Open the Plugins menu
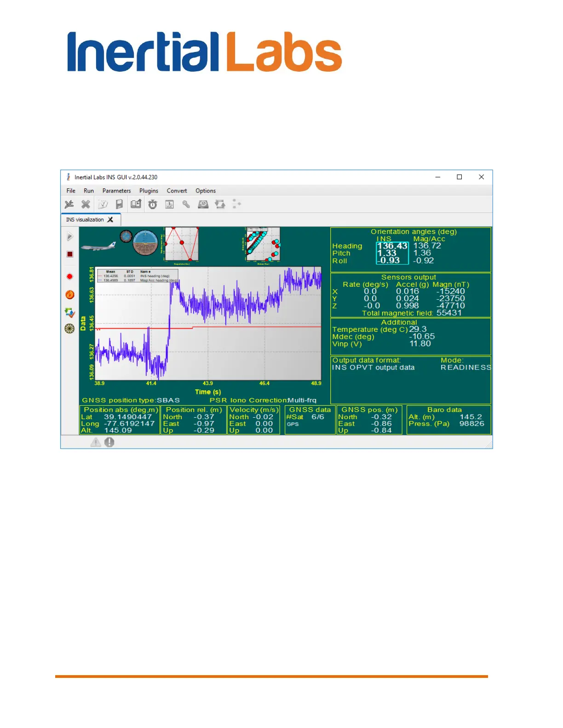The width and height of the screenshot is (563, 728). point(149,191)
